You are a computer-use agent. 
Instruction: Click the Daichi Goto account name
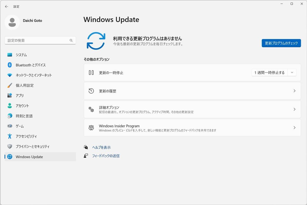32,20
